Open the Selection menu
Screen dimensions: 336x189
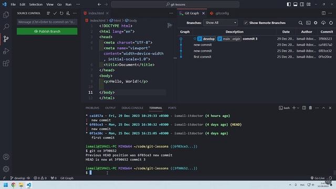click(x=36, y=4)
